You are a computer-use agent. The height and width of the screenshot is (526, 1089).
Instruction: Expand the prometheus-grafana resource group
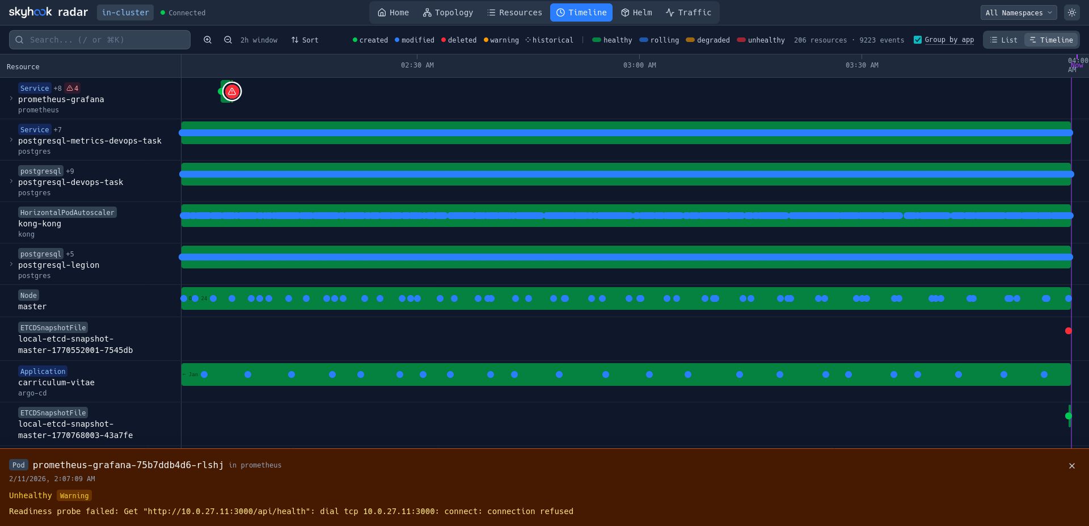point(11,99)
